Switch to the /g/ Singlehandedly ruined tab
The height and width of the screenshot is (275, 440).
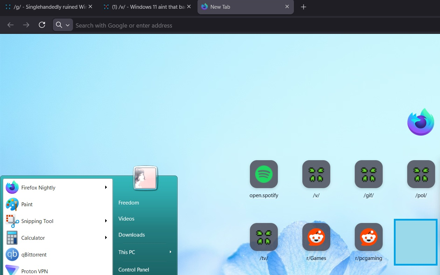tap(49, 7)
